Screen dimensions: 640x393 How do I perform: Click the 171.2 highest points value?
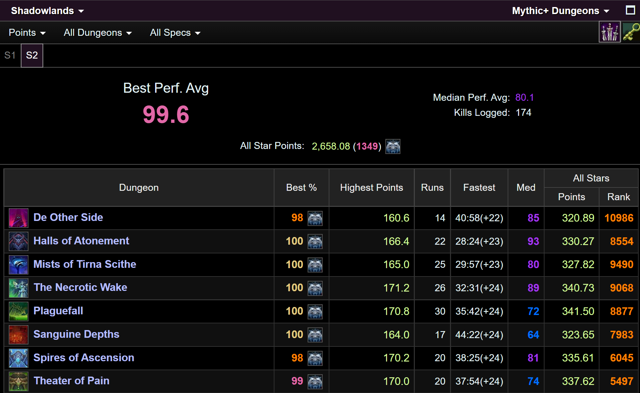396,288
